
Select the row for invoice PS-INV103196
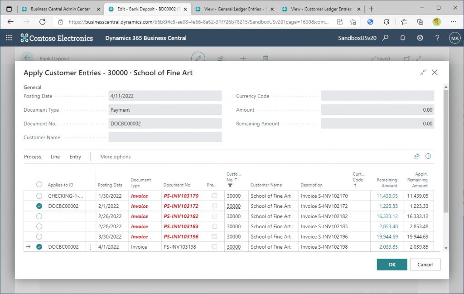(x=39, y=236)
